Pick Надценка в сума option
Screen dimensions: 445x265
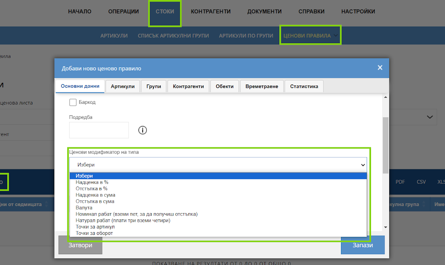[218, 195]
